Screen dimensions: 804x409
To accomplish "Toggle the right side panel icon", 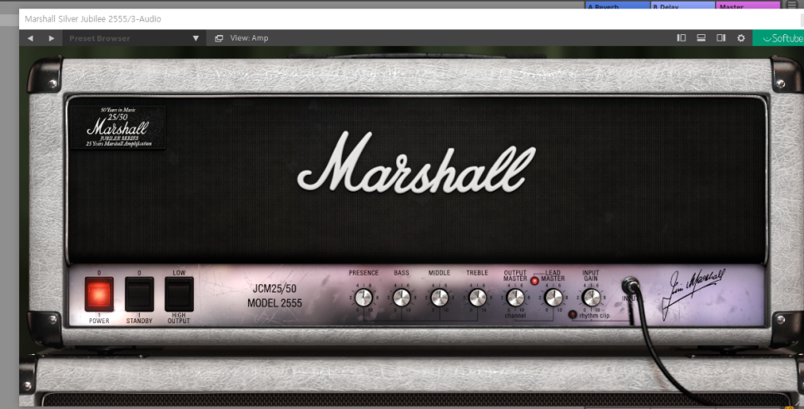I will (x=721, y=38).
